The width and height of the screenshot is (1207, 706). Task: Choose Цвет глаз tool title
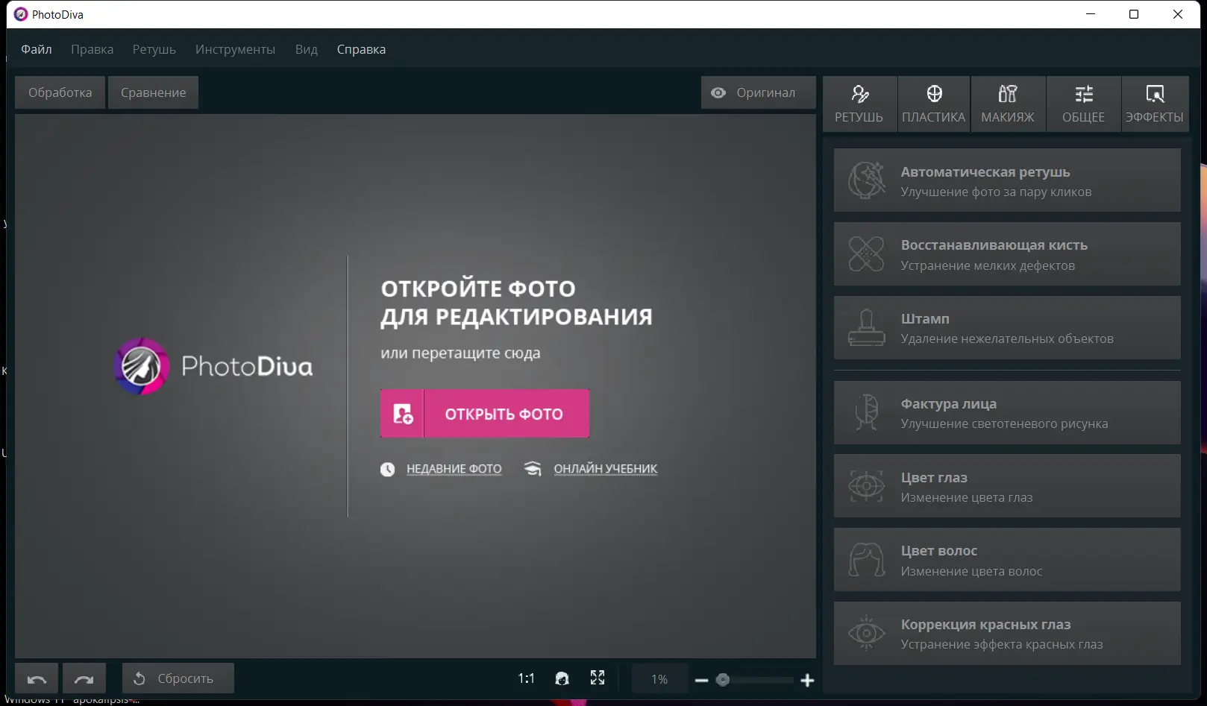(x=934, y=478)
